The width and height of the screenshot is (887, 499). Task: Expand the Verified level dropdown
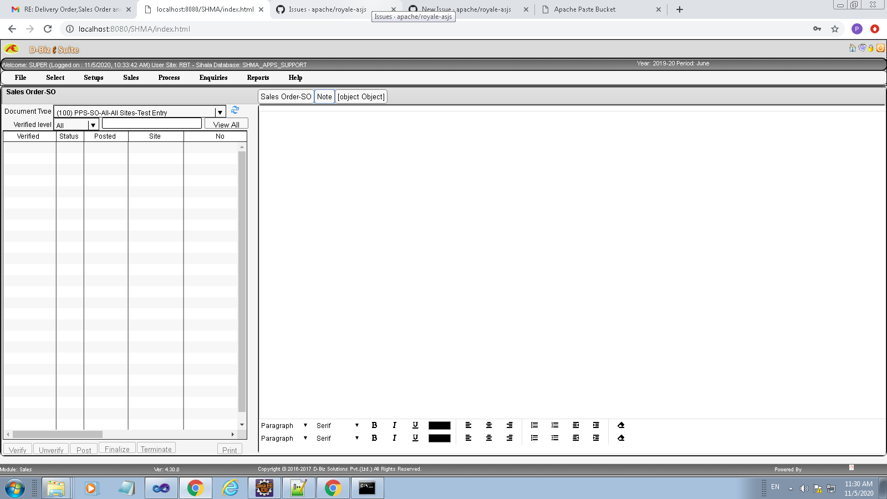pyautogui.click(x=93, y=124)
